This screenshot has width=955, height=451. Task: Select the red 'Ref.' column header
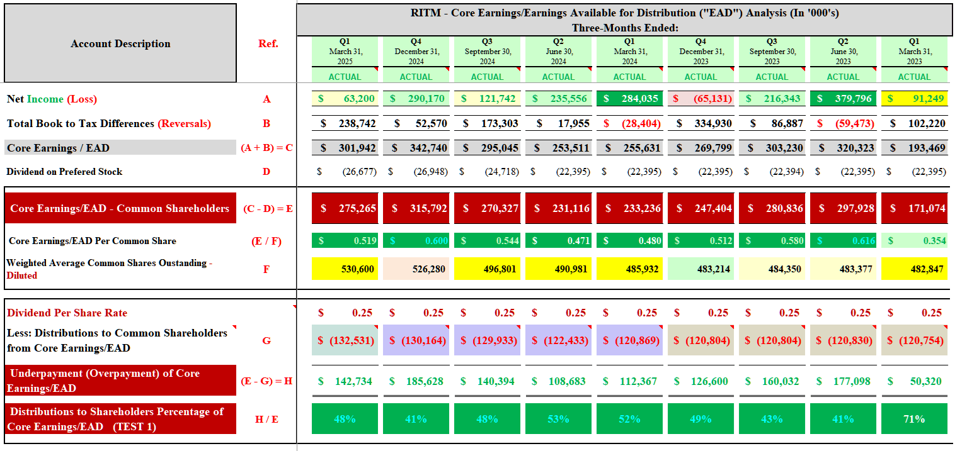pos(268,43)
